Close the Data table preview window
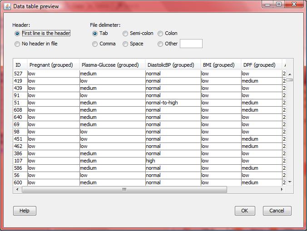Screen dimensions: 307x231 [294, 5]
